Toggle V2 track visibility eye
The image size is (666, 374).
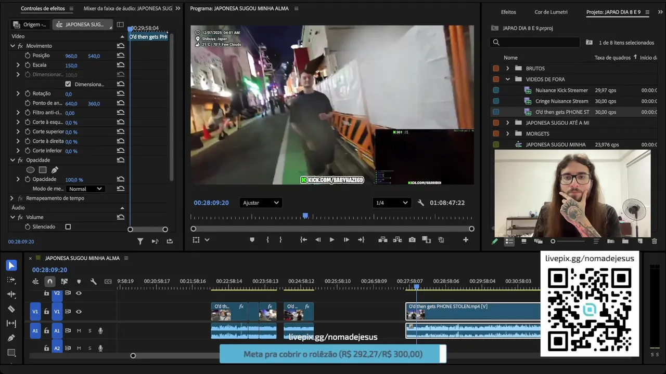click(x=79, y=293)
